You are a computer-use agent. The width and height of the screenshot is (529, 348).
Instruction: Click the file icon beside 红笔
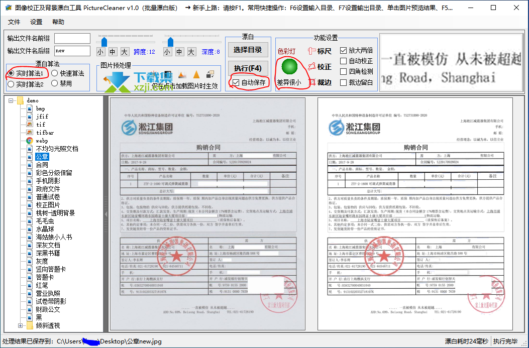30,285
